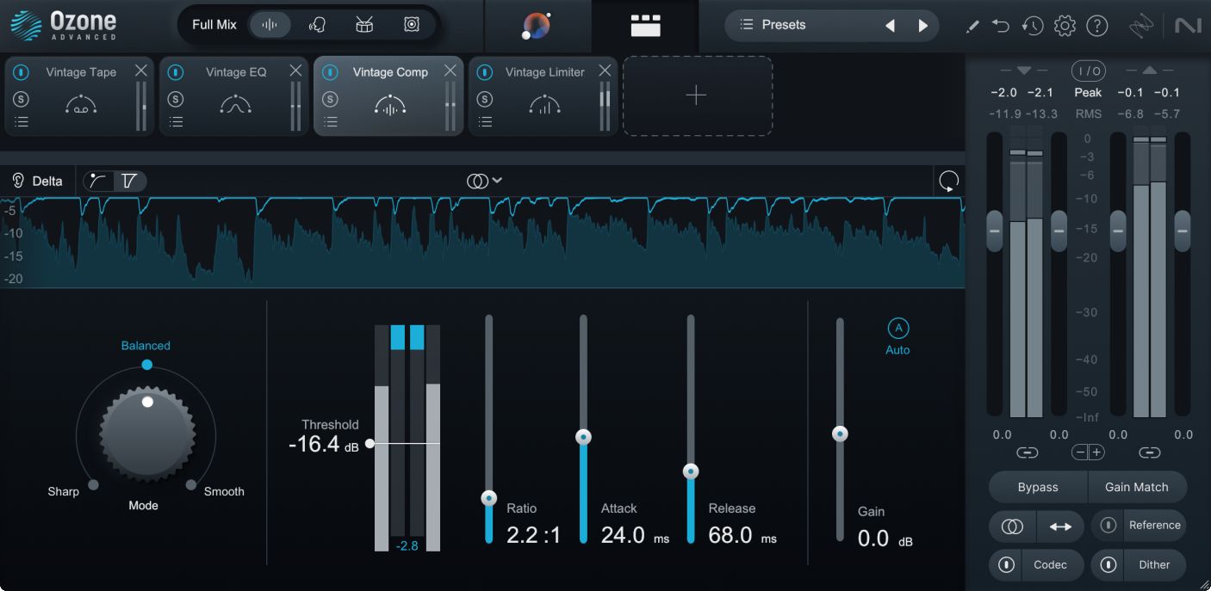Solo the Vintage EQ module
The height and width of the screenshot is (591, 1211).
[x=176, y=100]
